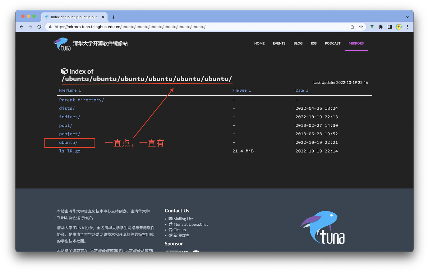Open the pool/ folder
This screenshot has height=272, width=429.
click(x=66, y=125)
